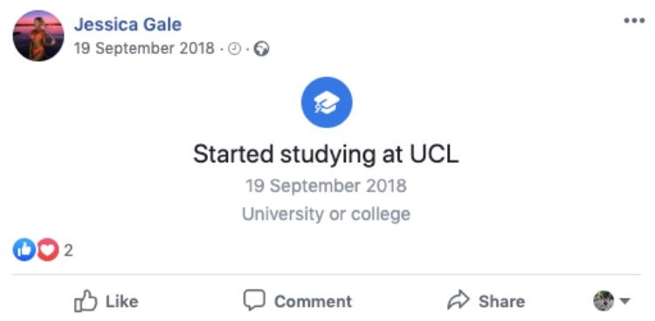Click the blue graduation cap icon
The height and width of the screenshot is (321, 655).
(x=327, y=102)
